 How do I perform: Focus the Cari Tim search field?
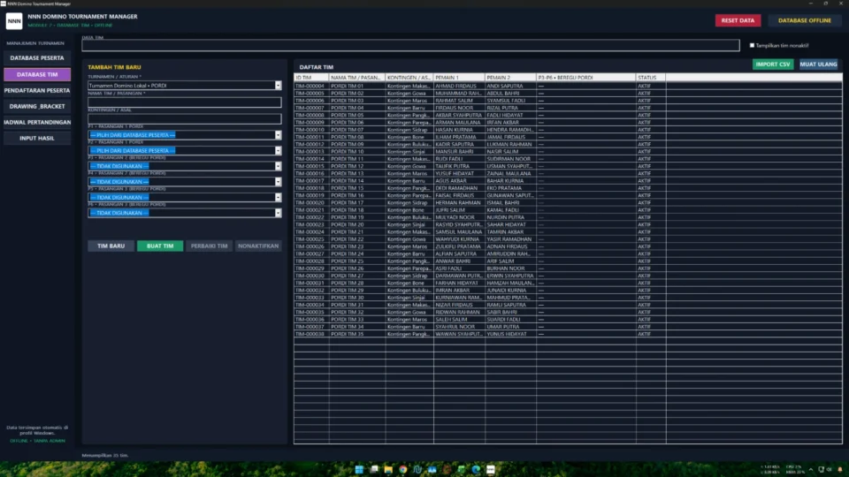point(410,45)
